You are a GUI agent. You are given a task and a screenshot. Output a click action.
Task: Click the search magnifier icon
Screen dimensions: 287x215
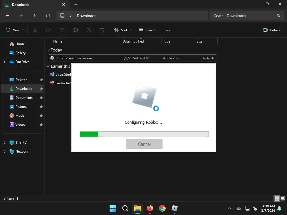pos(278,16)
